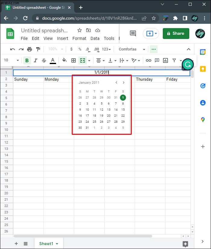Expand merge cells options arrow
The image size is (211, 249).
tap(89, 60)
